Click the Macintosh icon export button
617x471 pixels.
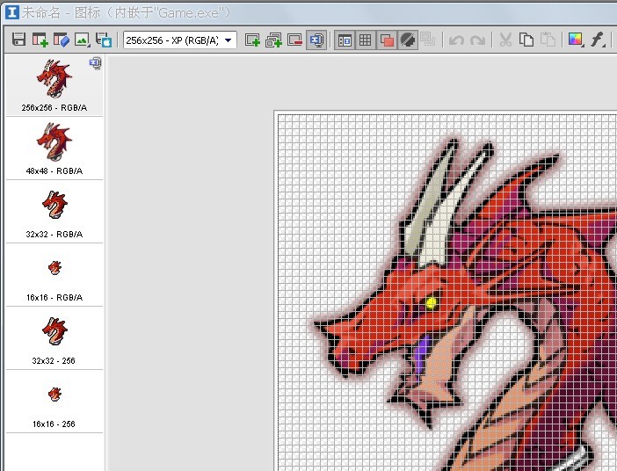click(x=104, y=40)
